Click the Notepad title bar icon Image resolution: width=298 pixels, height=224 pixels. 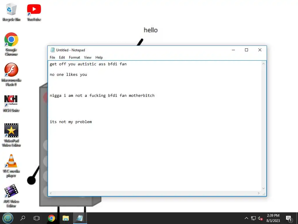tap(52, 50)
